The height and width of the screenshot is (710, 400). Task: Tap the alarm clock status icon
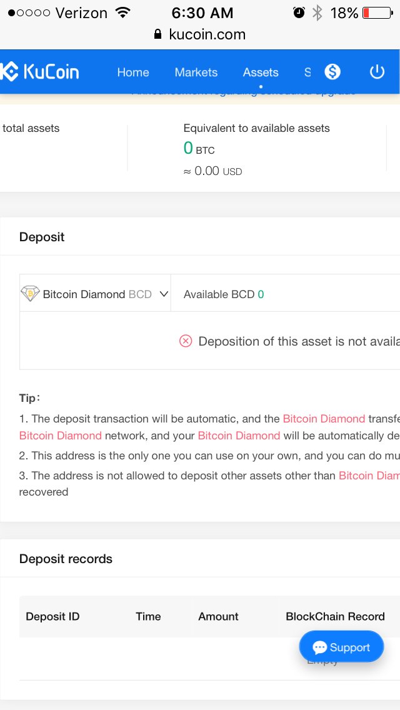click(x=299, y=12)
